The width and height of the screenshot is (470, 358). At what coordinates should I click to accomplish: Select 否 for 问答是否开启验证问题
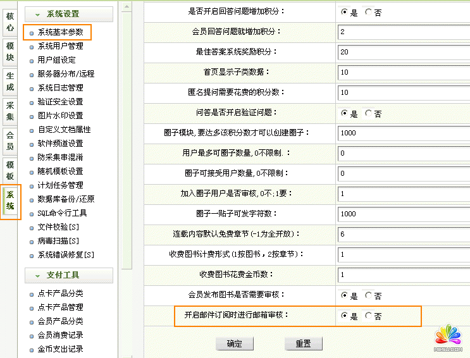coord(369,114)
